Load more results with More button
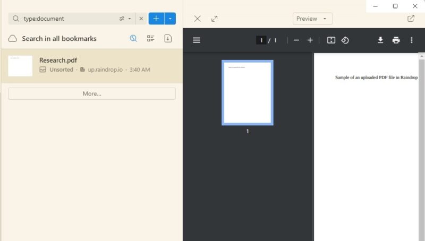Viewport: 425px width, 241px height. pos(92,93)
